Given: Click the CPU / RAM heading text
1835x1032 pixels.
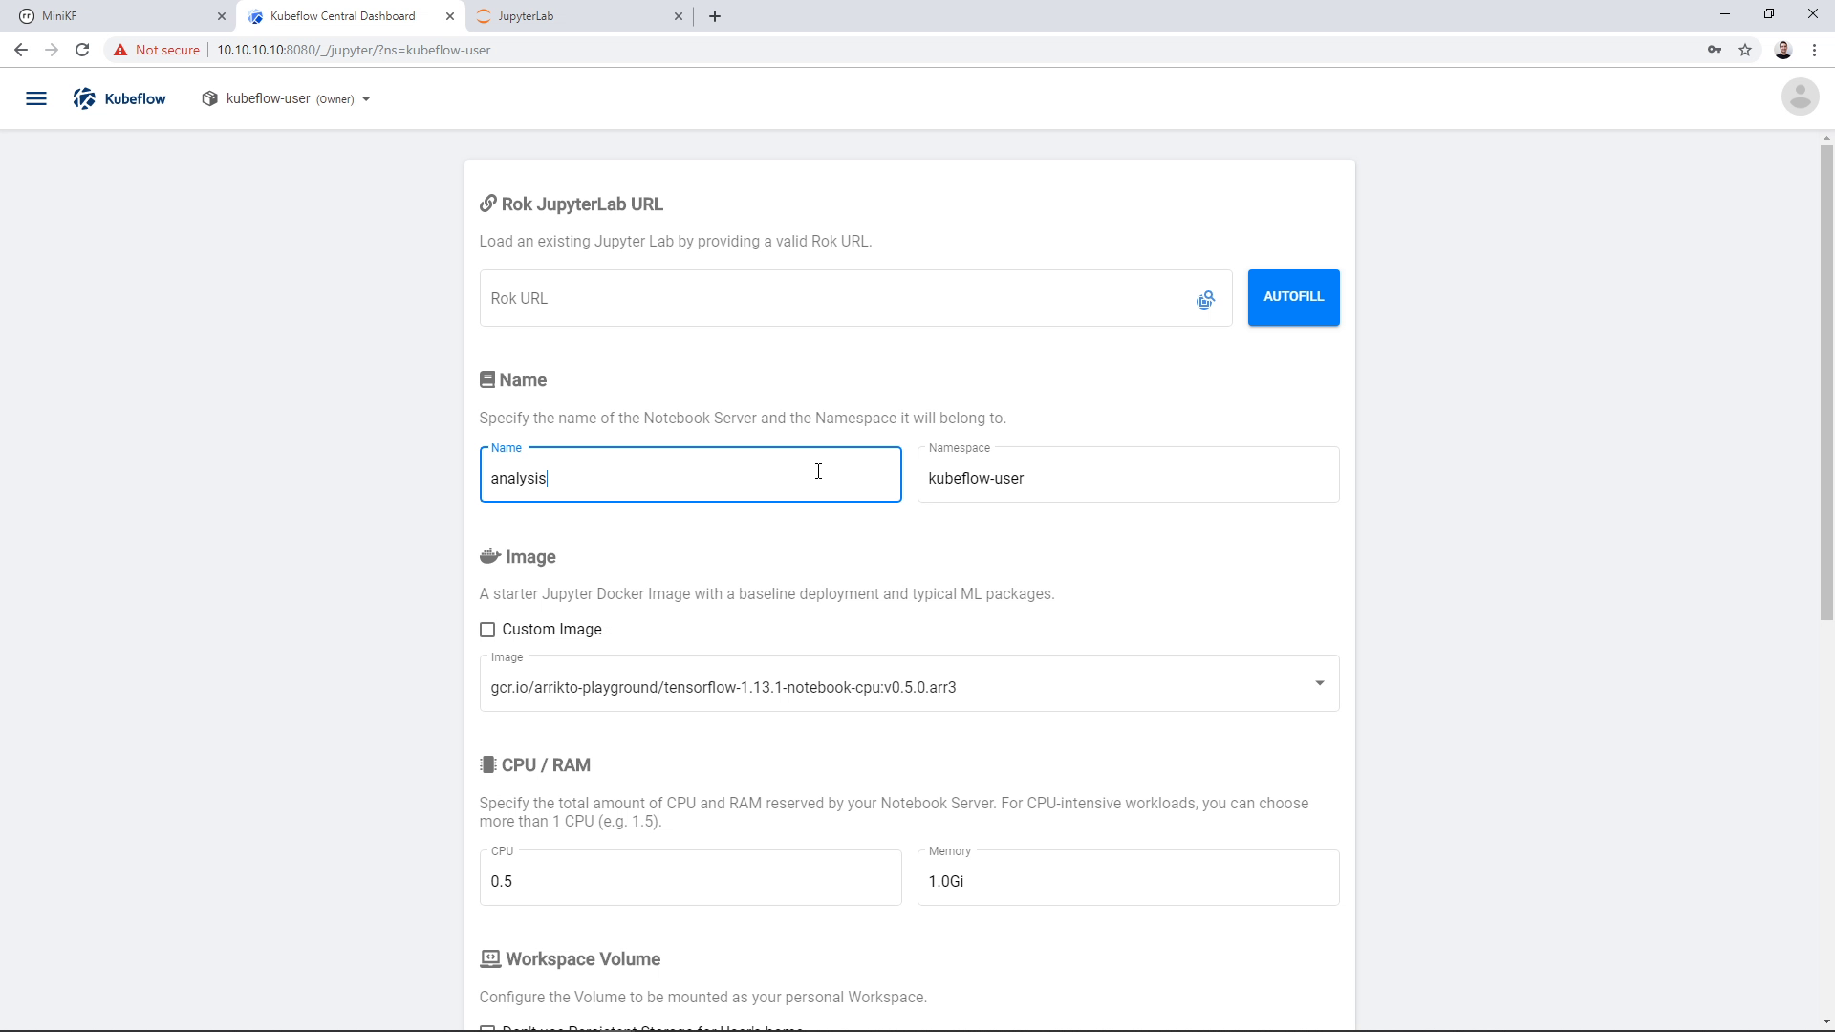Looking at the screenshot, I should [x=546, y=765].
